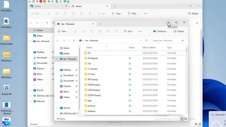This screenshot has height=127, width=226.
Task: Open the Sky desktop shortcut
Action: point(6,121)
